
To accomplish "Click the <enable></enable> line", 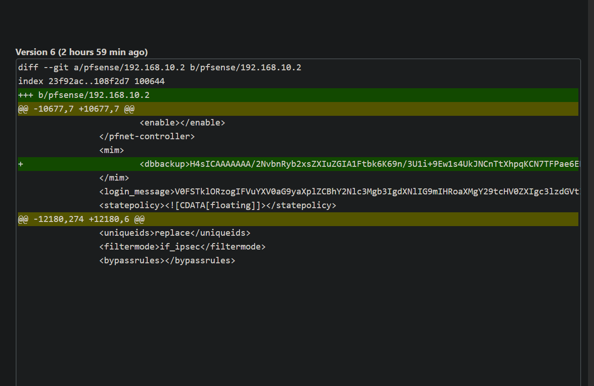I will pos(182,123).
